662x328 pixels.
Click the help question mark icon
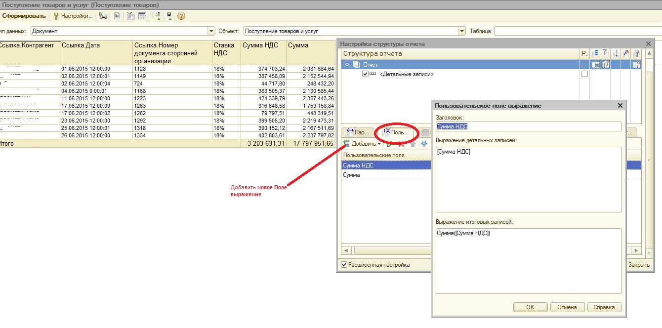tap(181, 16)
